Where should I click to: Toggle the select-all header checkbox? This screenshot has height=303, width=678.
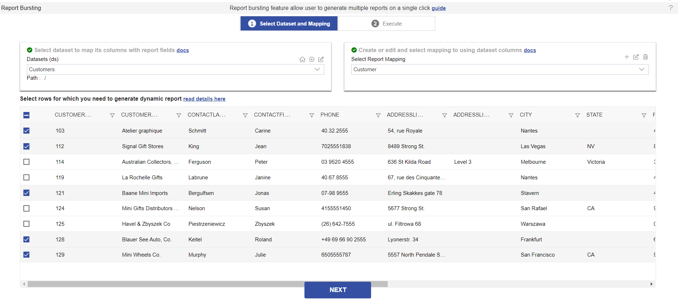click(27, 115)
